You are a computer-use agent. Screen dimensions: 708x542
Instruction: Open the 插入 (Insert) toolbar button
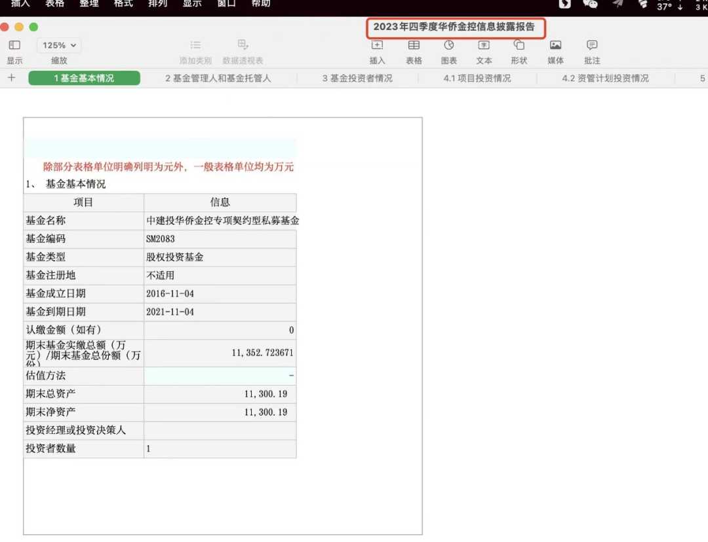(x=377, y=46)
